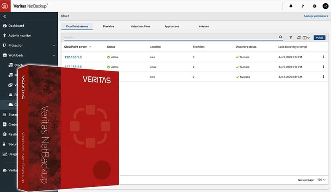Click the Storage icon in sidebar
331x192 pixels.
4,114
